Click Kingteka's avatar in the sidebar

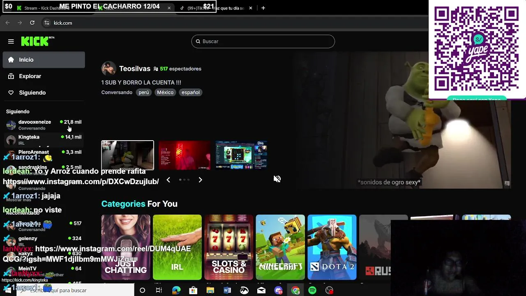[x=11, y=140]
